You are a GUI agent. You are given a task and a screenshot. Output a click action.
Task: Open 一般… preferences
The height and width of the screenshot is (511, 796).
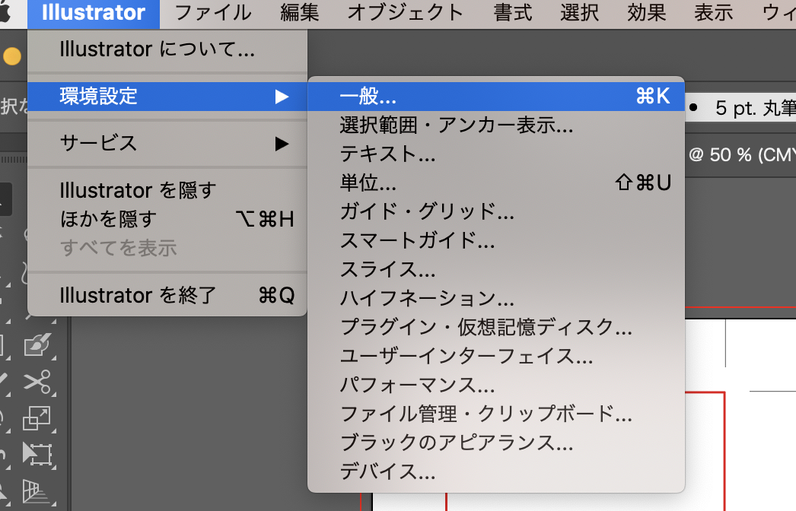(496, 97)
